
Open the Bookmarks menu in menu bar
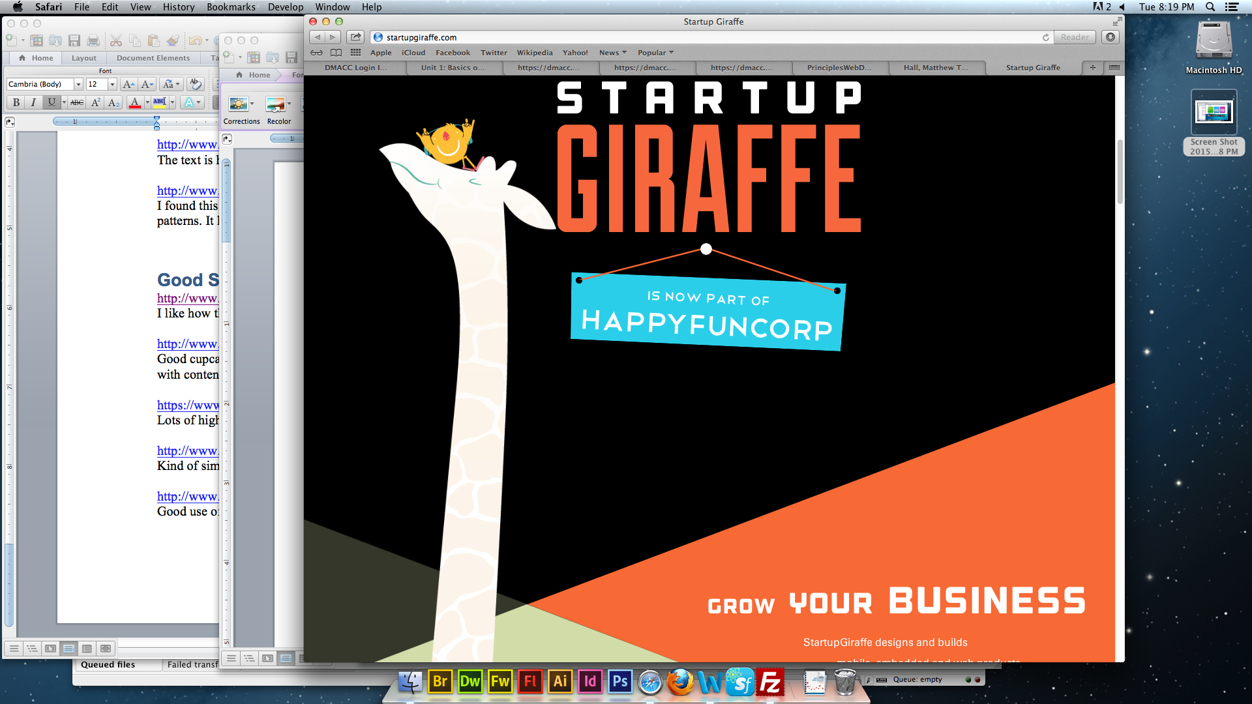231,7
